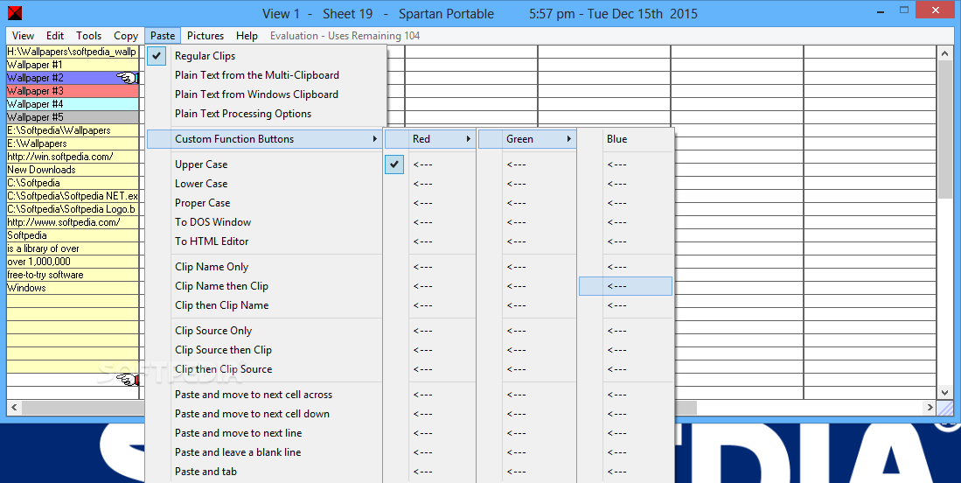Select Paste and leave a blank line
961x483 pixels.
(238, 452)
